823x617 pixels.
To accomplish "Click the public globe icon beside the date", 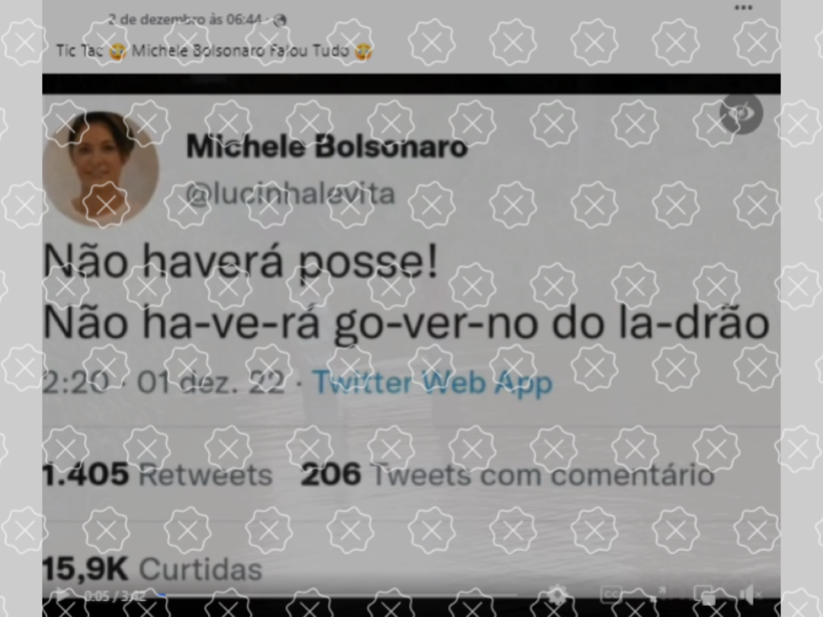I will pos(279,21).
